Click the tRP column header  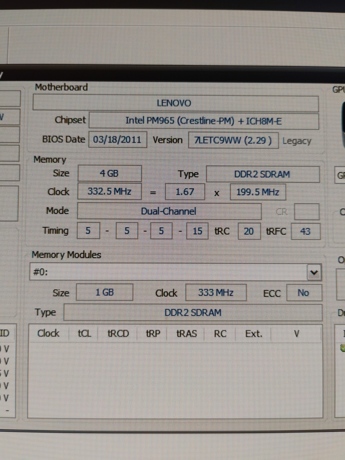[x=153, y=334]
